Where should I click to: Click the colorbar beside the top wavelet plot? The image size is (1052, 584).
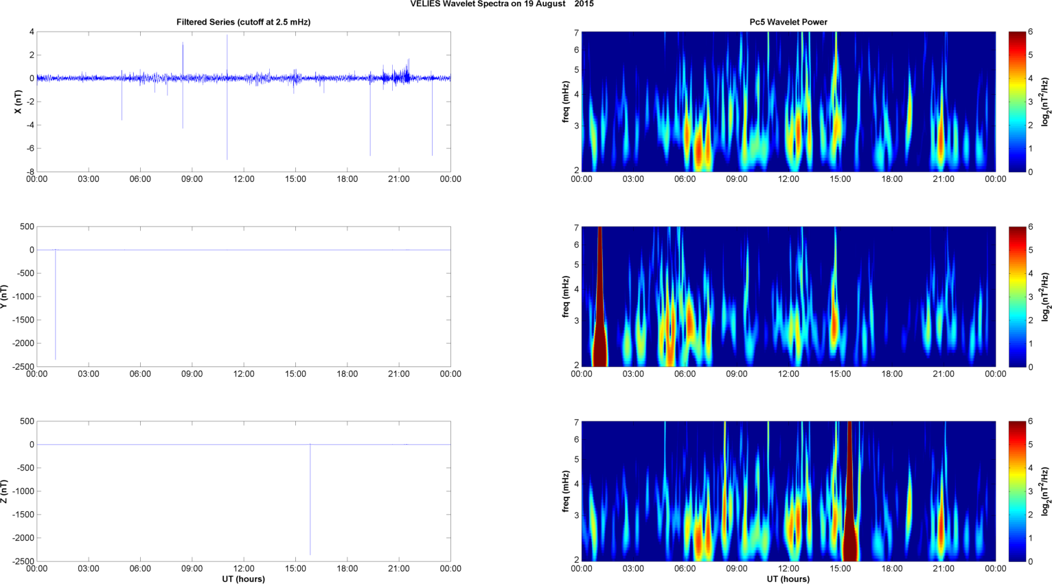click(x=1017, y=102)
